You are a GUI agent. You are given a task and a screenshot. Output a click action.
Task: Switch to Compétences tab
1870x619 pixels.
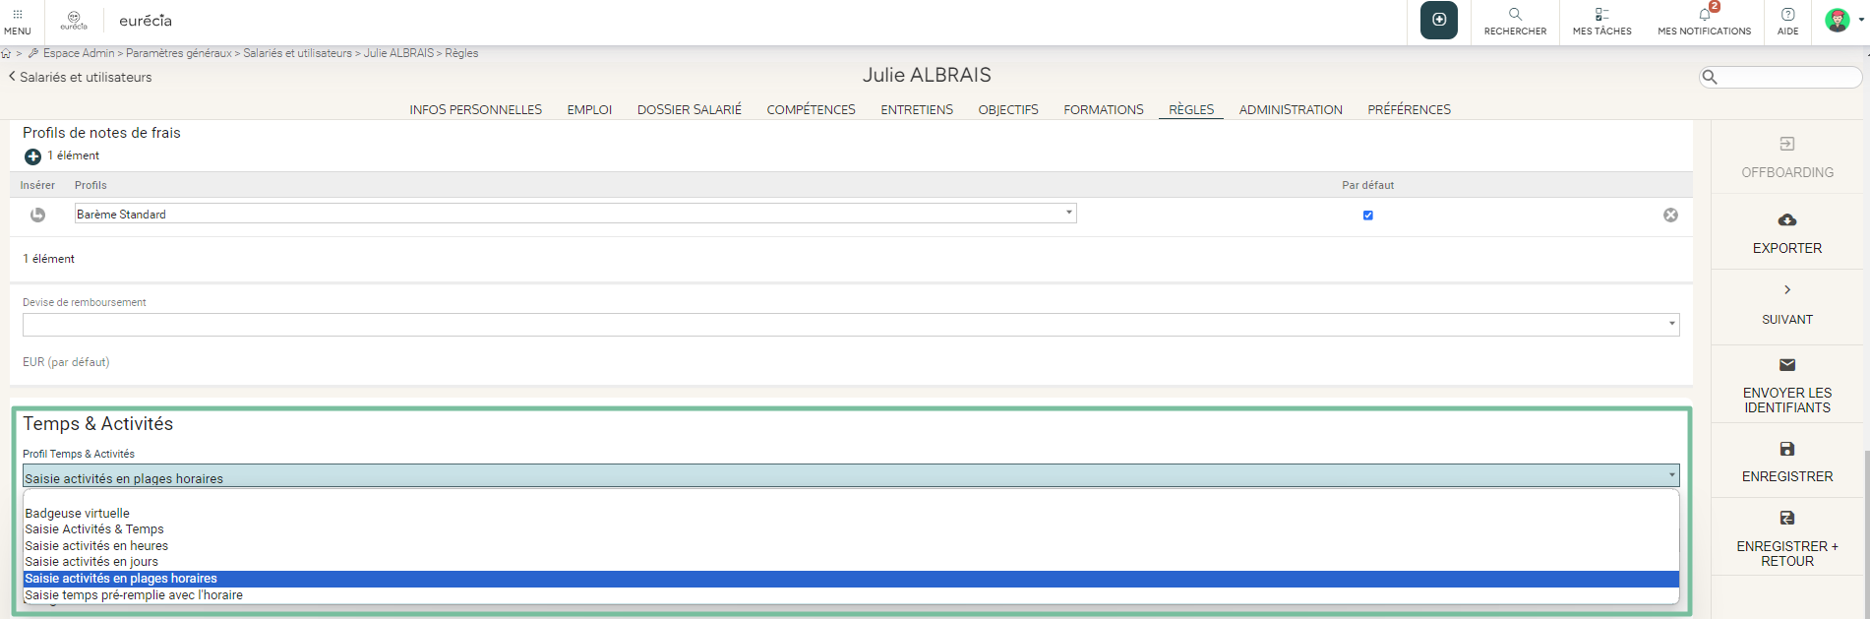coord(812,109)
